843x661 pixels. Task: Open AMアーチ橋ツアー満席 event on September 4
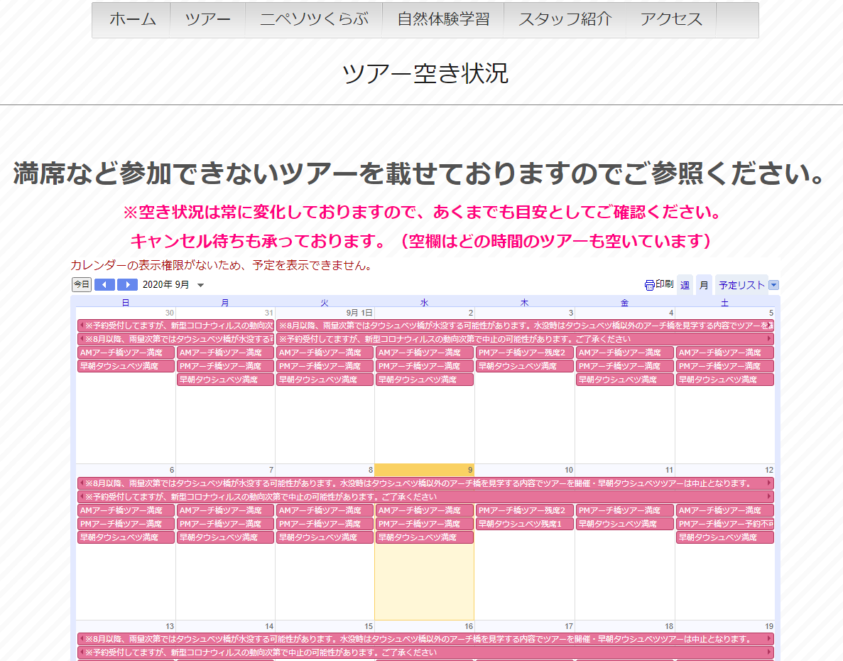[x=625, y=353]
